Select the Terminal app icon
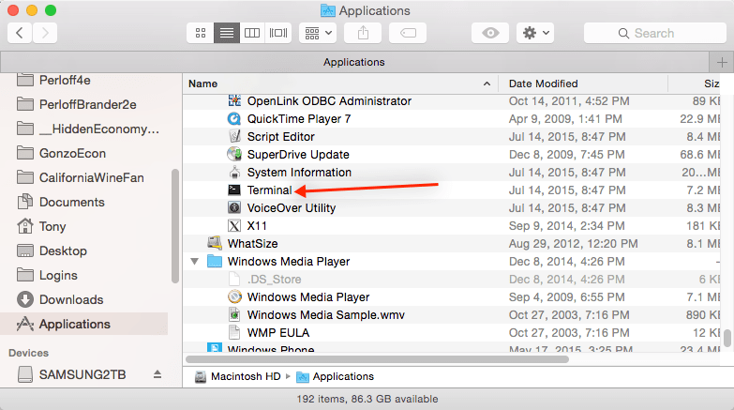 pos(234,190)
